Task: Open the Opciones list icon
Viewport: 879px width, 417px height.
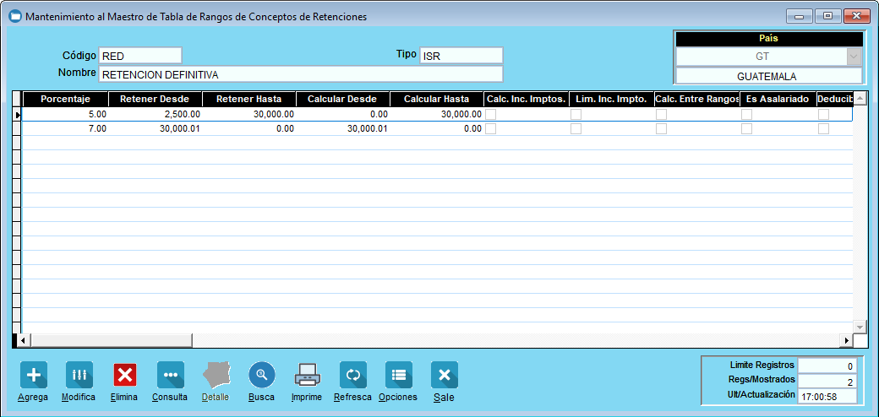Action: pyautogui.click(x=398, y=375)
